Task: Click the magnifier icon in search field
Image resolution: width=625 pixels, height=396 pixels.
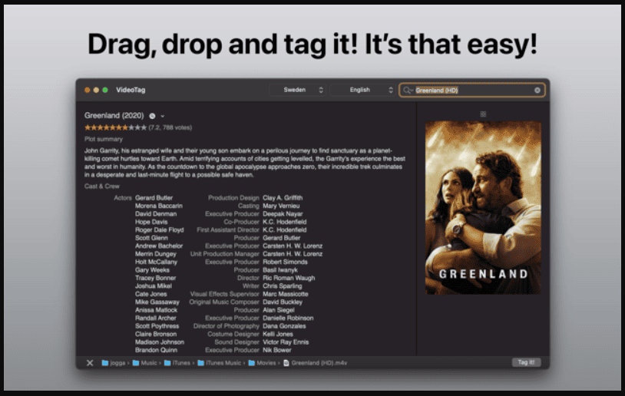Action: point(407,91)
